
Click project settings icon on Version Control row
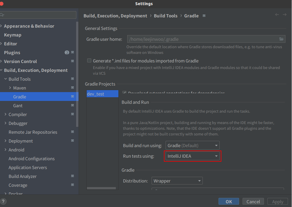72,61
